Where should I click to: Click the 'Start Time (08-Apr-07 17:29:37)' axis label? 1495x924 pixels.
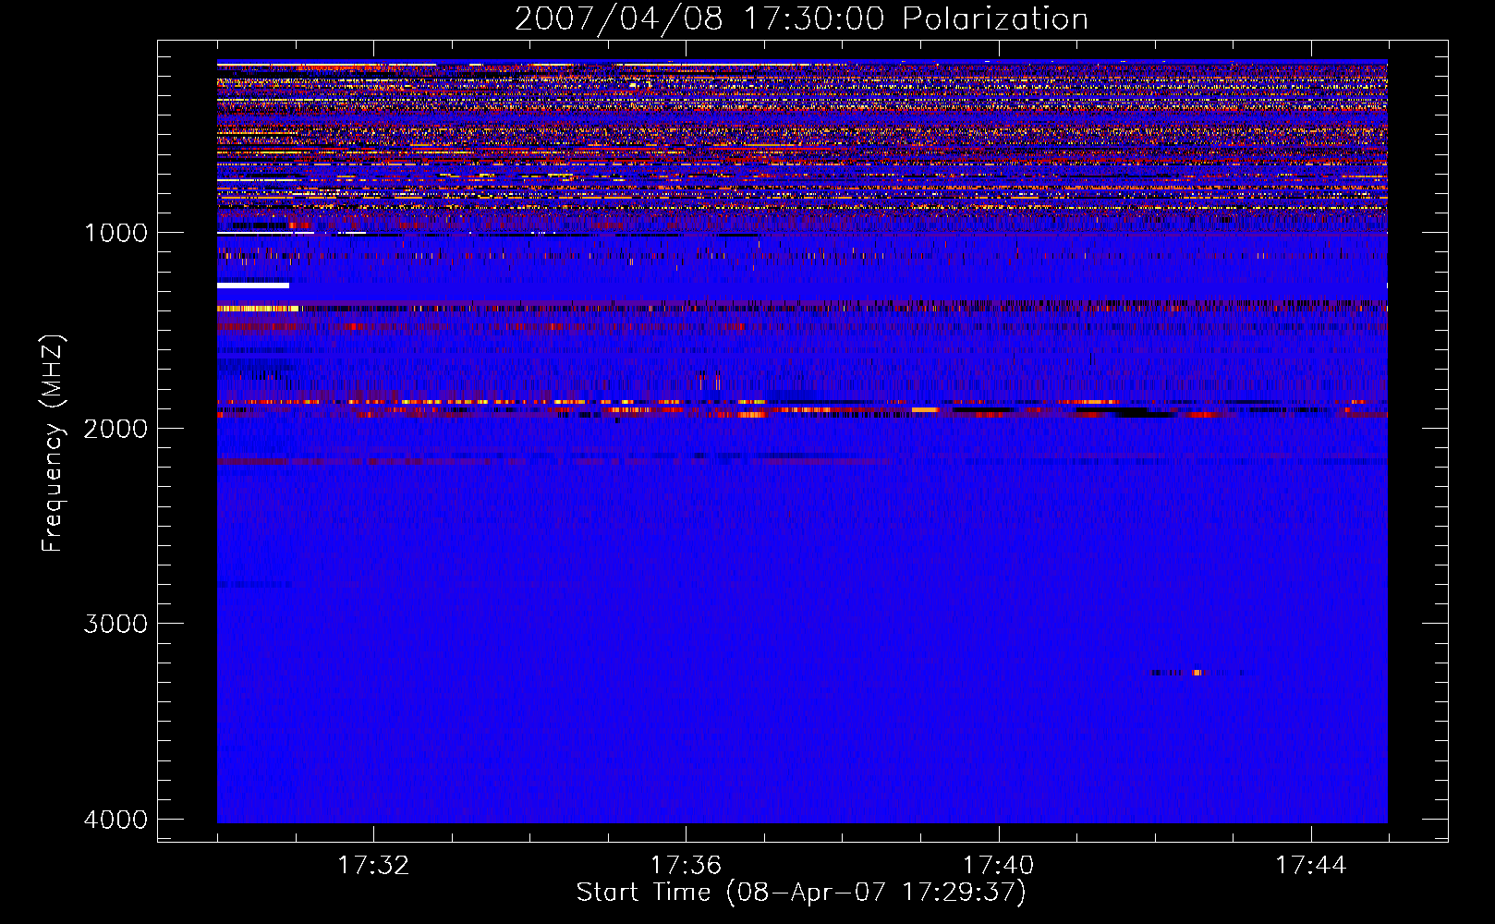click(x=801, y=893)
